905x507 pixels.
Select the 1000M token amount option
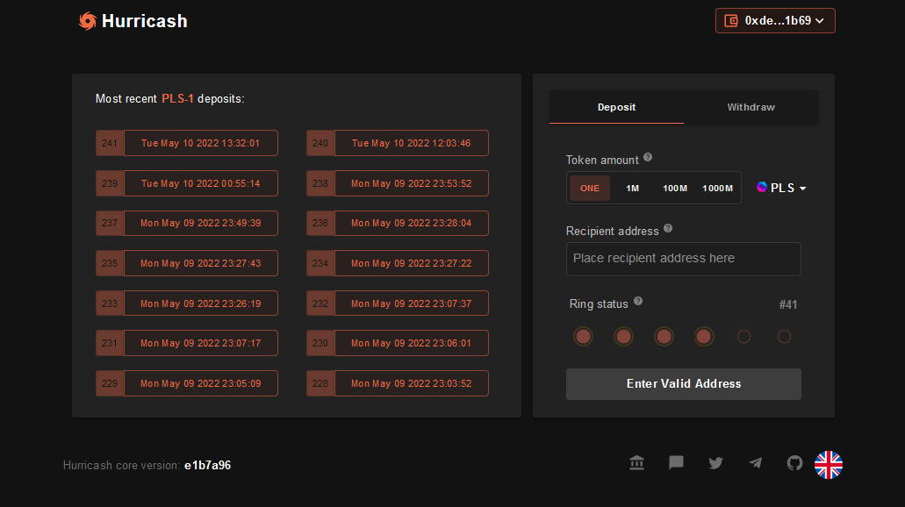click(x=717, y=188)
